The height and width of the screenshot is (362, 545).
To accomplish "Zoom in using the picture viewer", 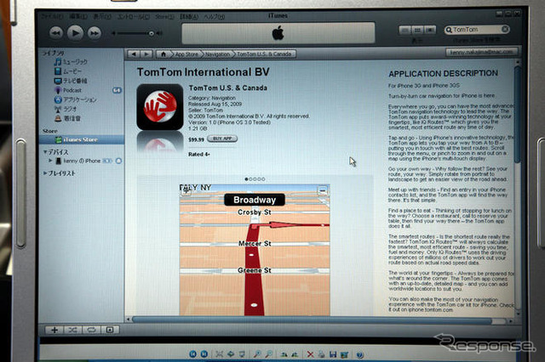I will pyautogui.click(x=257, y=354).
